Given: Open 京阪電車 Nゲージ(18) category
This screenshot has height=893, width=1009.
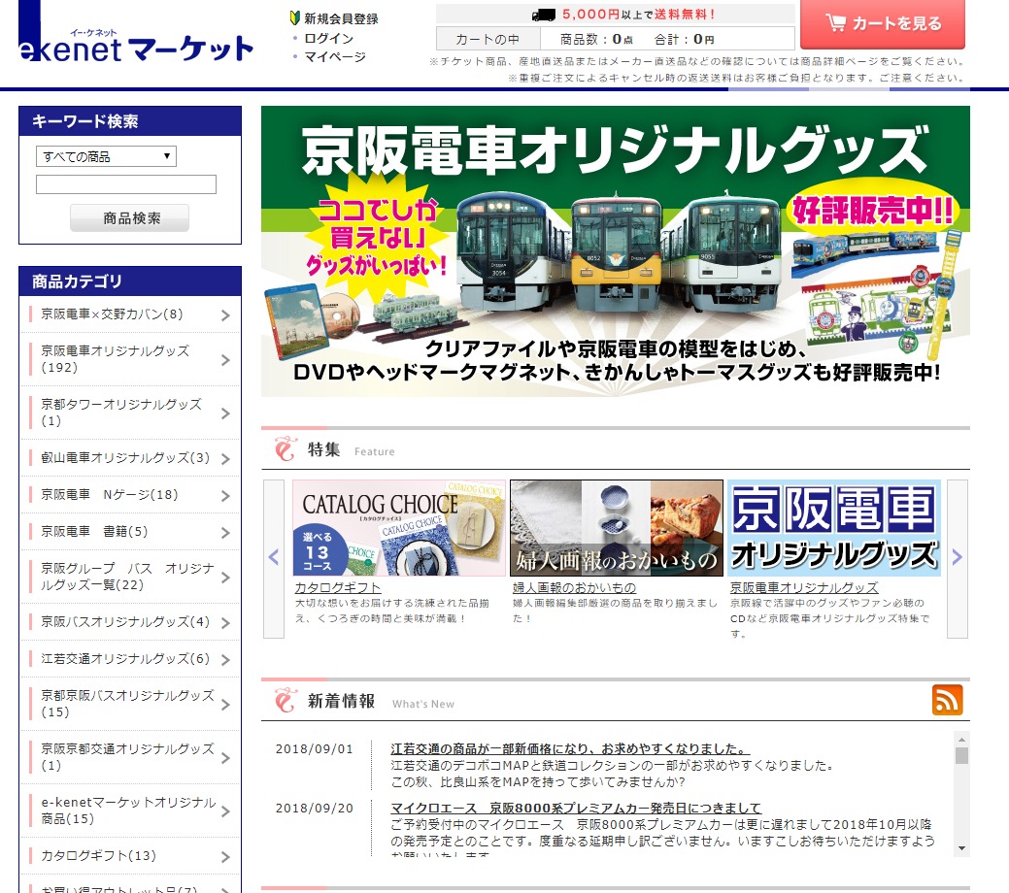Looking at the screenshot, I should pyautogui.click(x=129, y=495).
